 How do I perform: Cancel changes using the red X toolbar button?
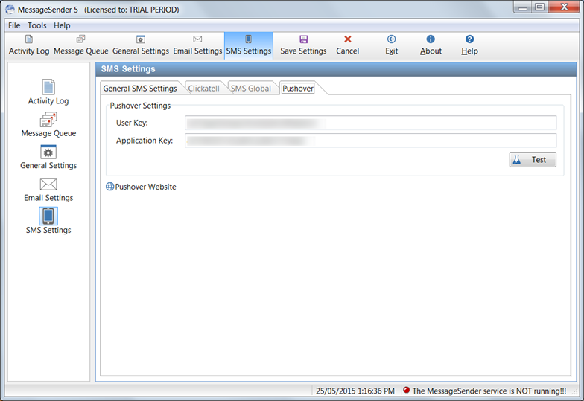[x=347, y=45]
